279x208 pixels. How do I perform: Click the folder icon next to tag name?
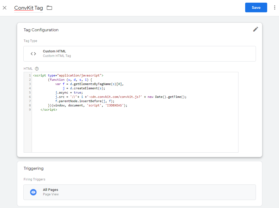click(49, 8)
